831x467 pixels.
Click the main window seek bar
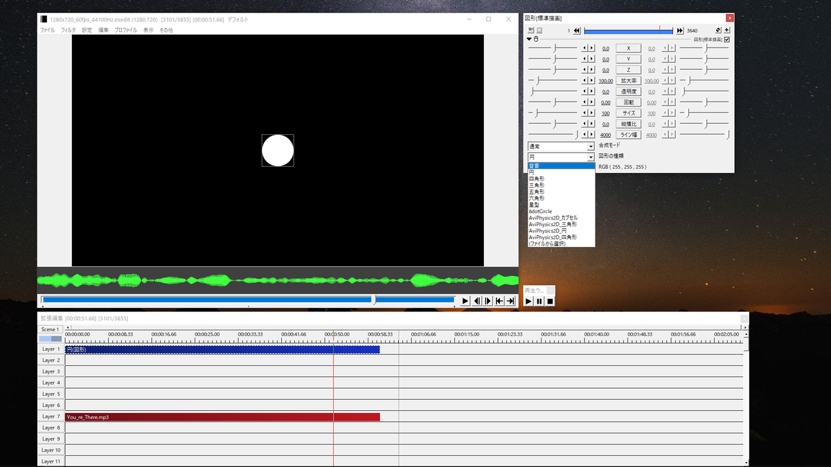tap(247, 300)
